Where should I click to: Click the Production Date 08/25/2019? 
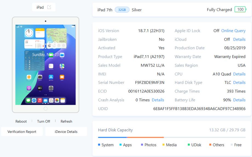point(235,48)
